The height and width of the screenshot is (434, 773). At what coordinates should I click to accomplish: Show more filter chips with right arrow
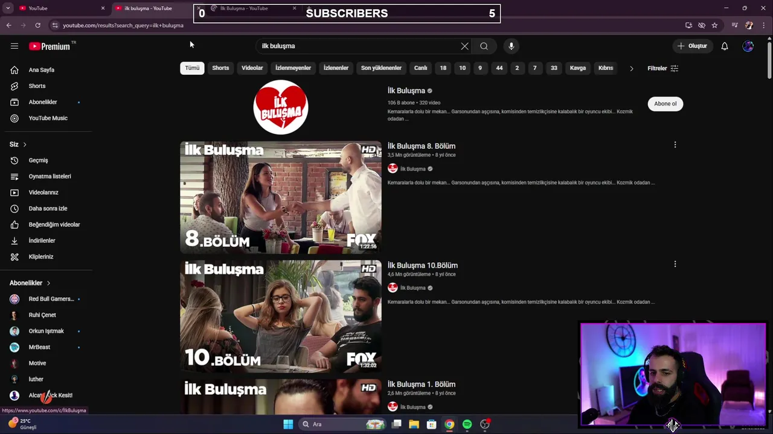pyautogui.click(x=632, y=68)
